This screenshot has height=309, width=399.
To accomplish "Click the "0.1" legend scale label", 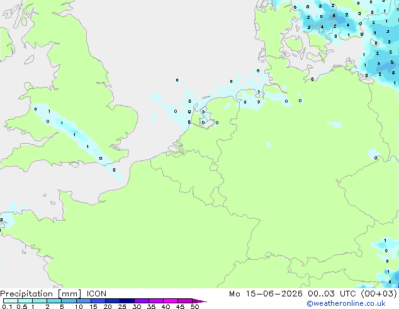I will 7,306.
